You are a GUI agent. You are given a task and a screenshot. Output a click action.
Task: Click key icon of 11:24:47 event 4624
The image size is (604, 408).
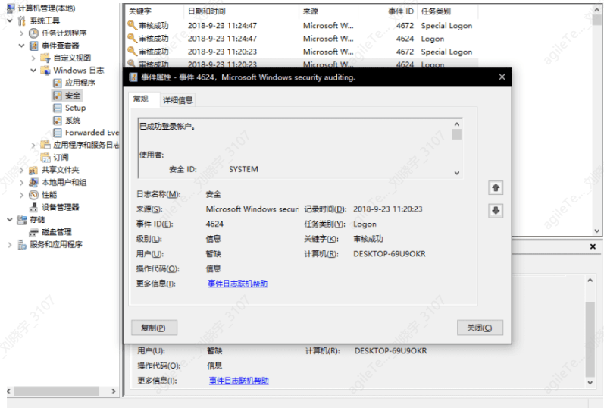[x=132, y=38]
